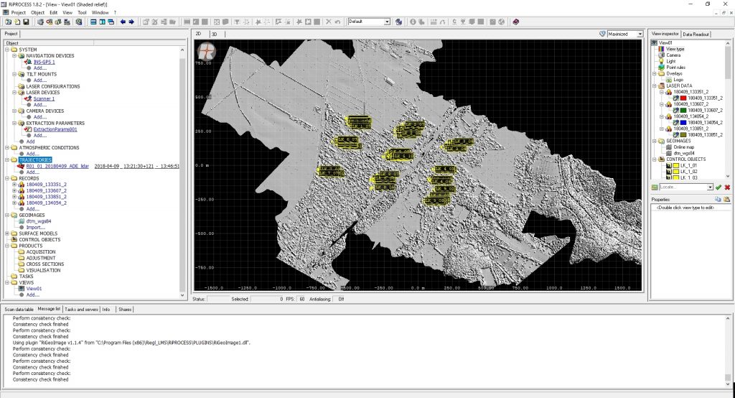The image size is (735, 398).
Task: Click the globe icon in the toolbar
Action: (502, 22)
